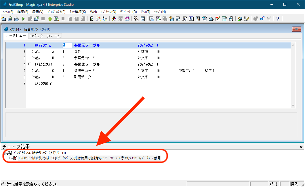Click the data source number field in row 1
The width and height of the screenshot is (305, 187).
pyautogui.click(x=67, y=45)
